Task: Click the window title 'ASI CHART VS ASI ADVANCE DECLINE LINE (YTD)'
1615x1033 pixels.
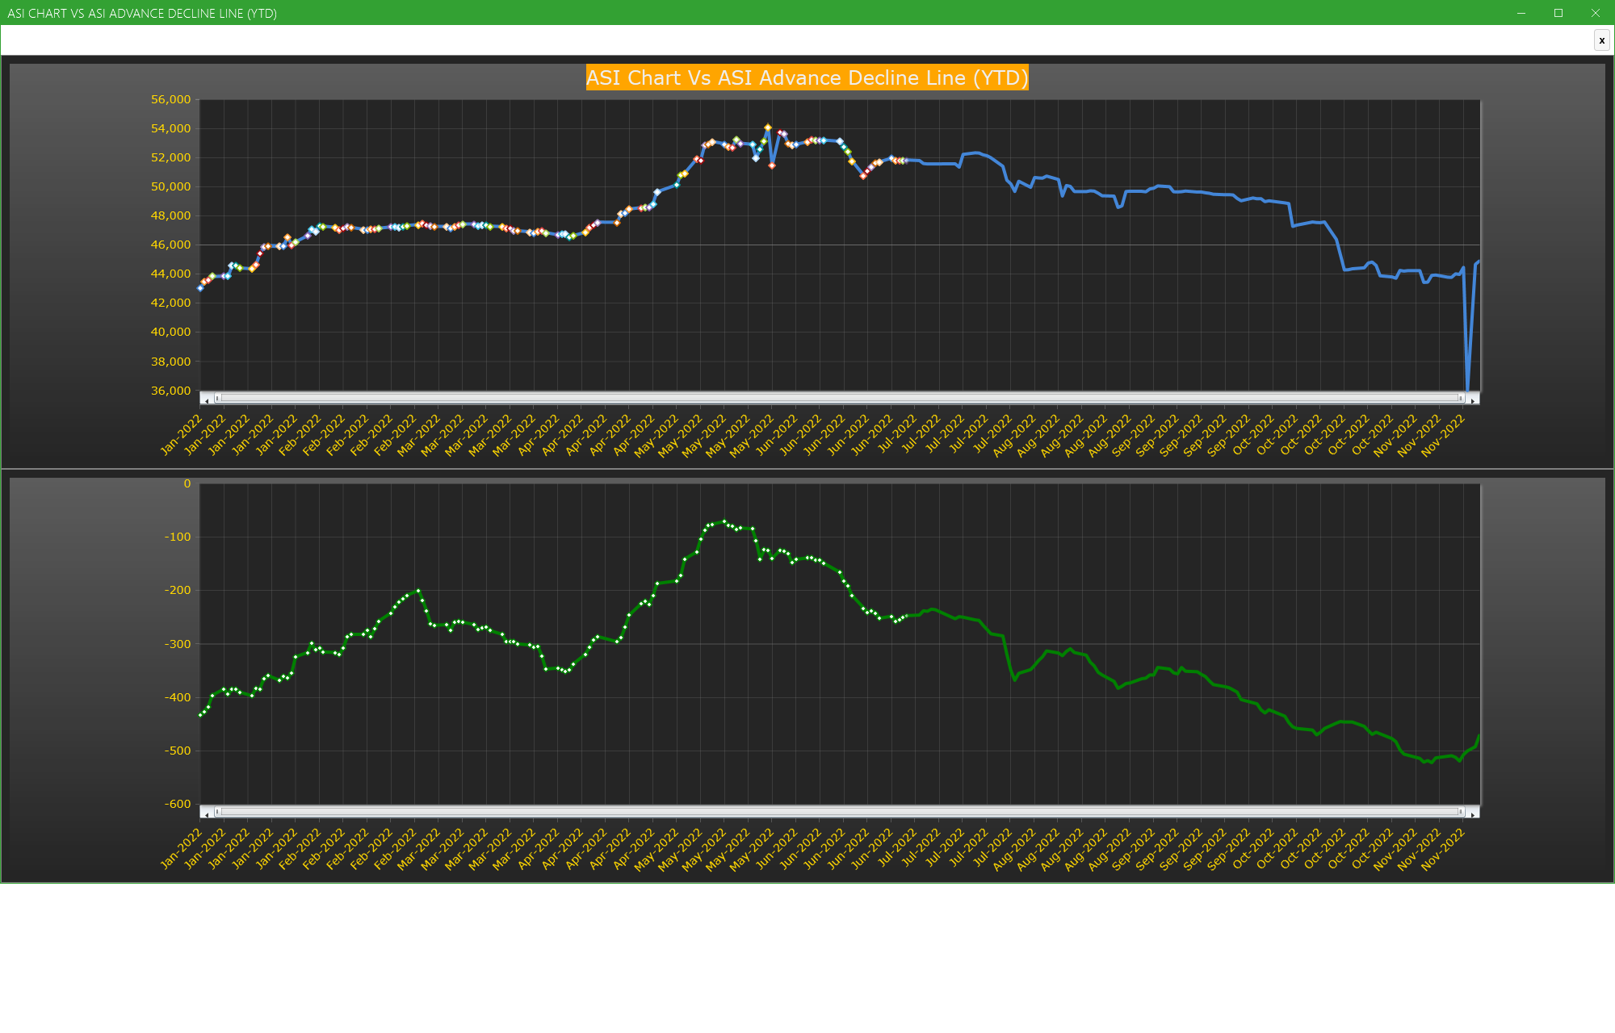Action: click(x=142, y=13)
